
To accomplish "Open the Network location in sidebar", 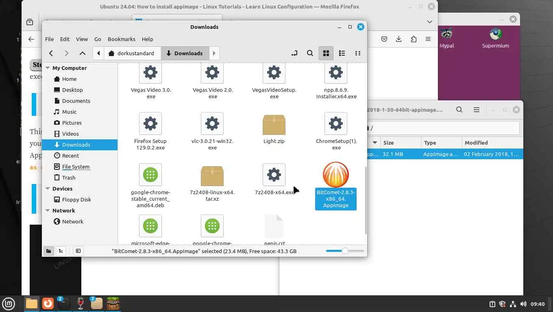I will [x=80, y=221].
